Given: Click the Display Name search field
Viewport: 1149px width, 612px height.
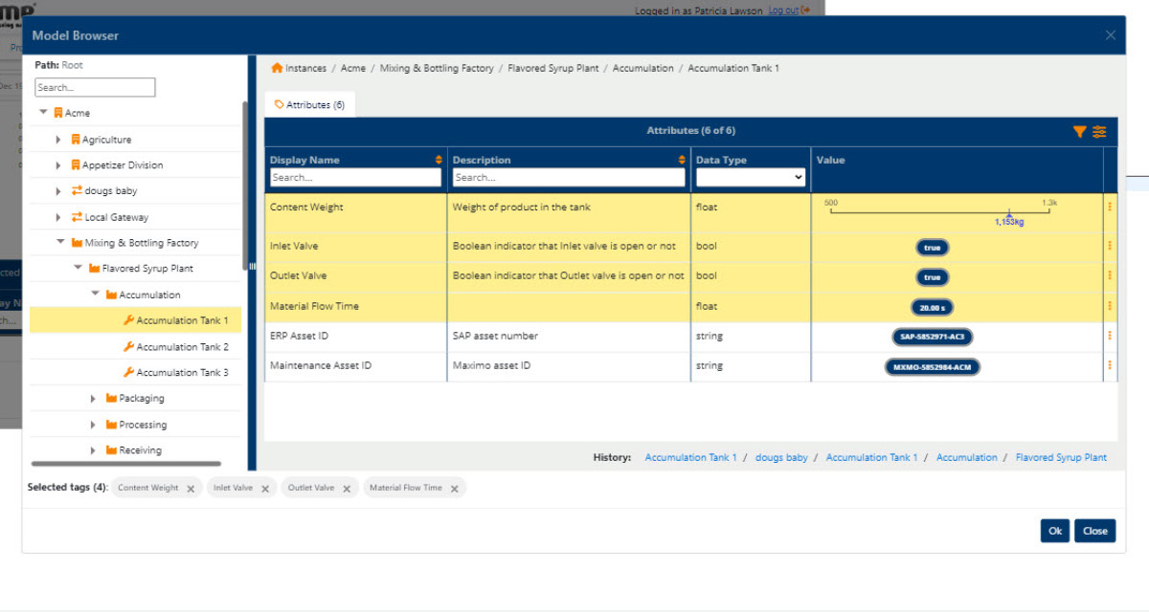Looking at the screenshot, I should [x=355, y=177].
